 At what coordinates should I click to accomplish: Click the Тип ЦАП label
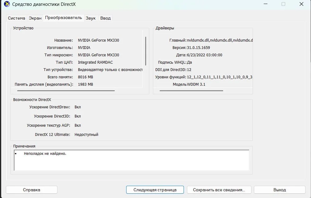[64, 62]
